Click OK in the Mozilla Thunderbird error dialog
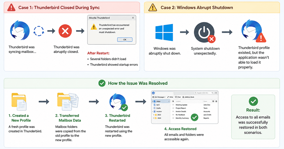 pos(125,40)
